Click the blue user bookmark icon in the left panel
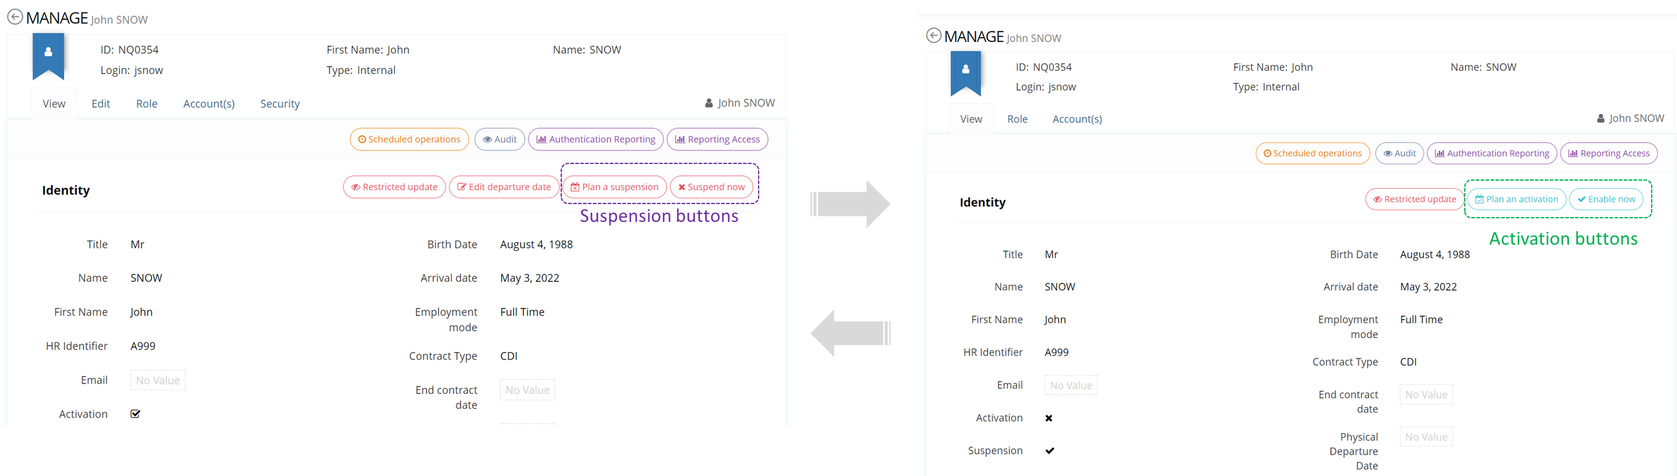Screen dimensions: 1677x476 point(48,55)
